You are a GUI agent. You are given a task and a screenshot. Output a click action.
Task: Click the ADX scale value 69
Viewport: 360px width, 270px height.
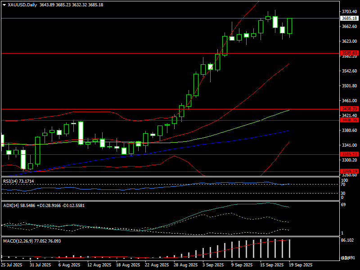[x=344, y=205]
